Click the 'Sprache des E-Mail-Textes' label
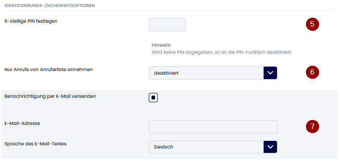 (35, 144)
